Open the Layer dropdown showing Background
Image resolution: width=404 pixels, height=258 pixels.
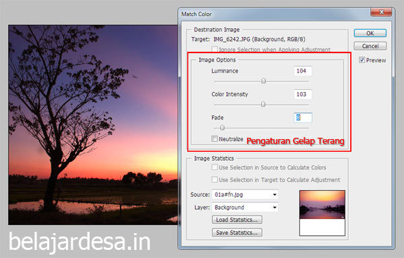pos(245,207)
